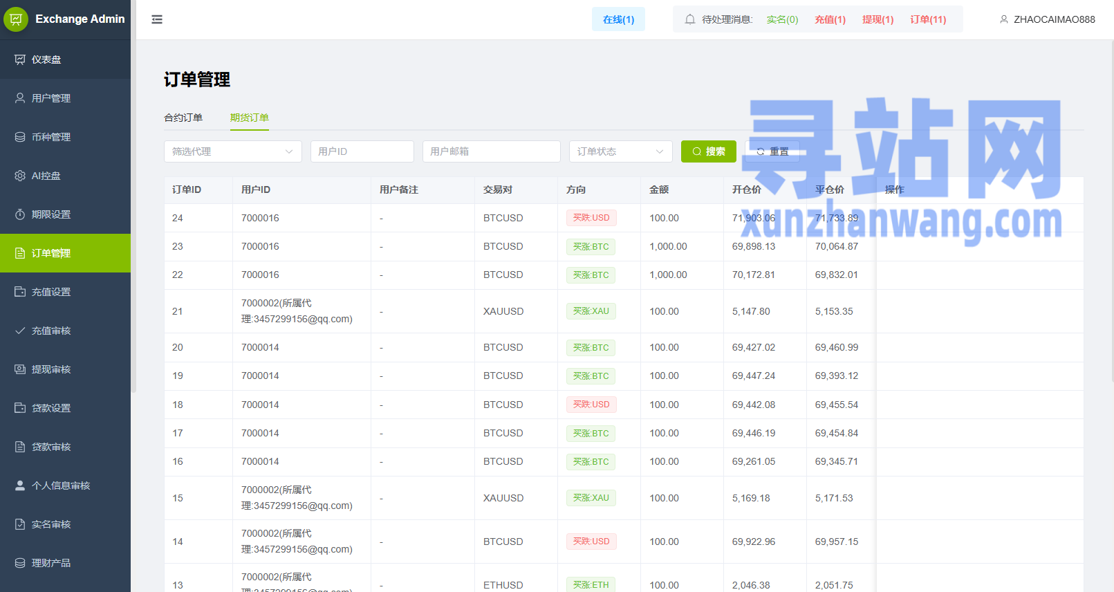Click the 充值(1) pending link
The height and width of the screenshot is (592, 1114).
point(830,19)
